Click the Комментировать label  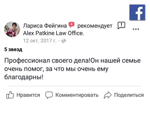click(77, 95)
